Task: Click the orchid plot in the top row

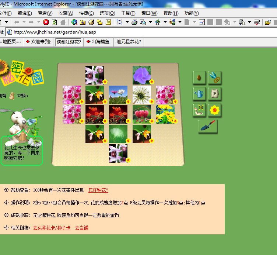Action: pyautogui.click(x=95, y=75)
